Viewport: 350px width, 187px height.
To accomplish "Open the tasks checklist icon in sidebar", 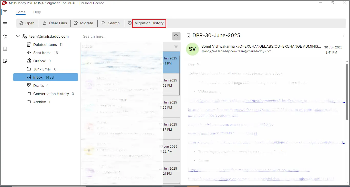I will pos(5,49).
